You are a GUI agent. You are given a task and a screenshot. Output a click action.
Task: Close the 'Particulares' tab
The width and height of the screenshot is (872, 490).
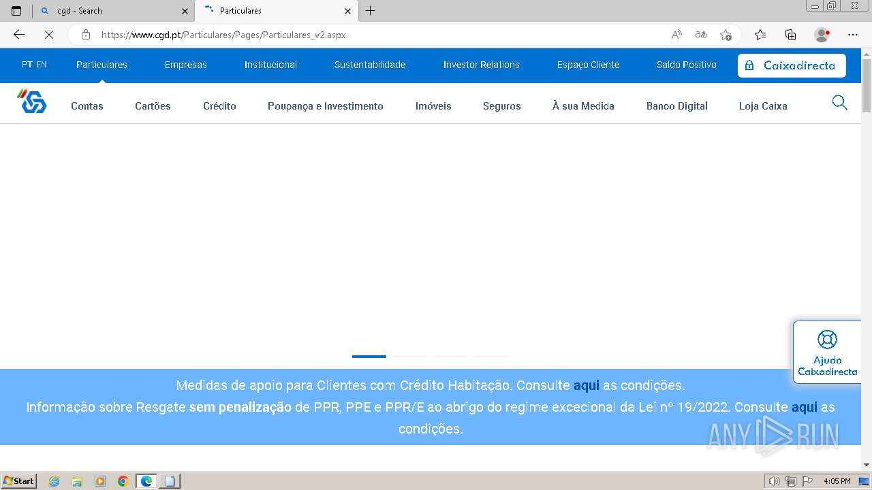[347, 11]
